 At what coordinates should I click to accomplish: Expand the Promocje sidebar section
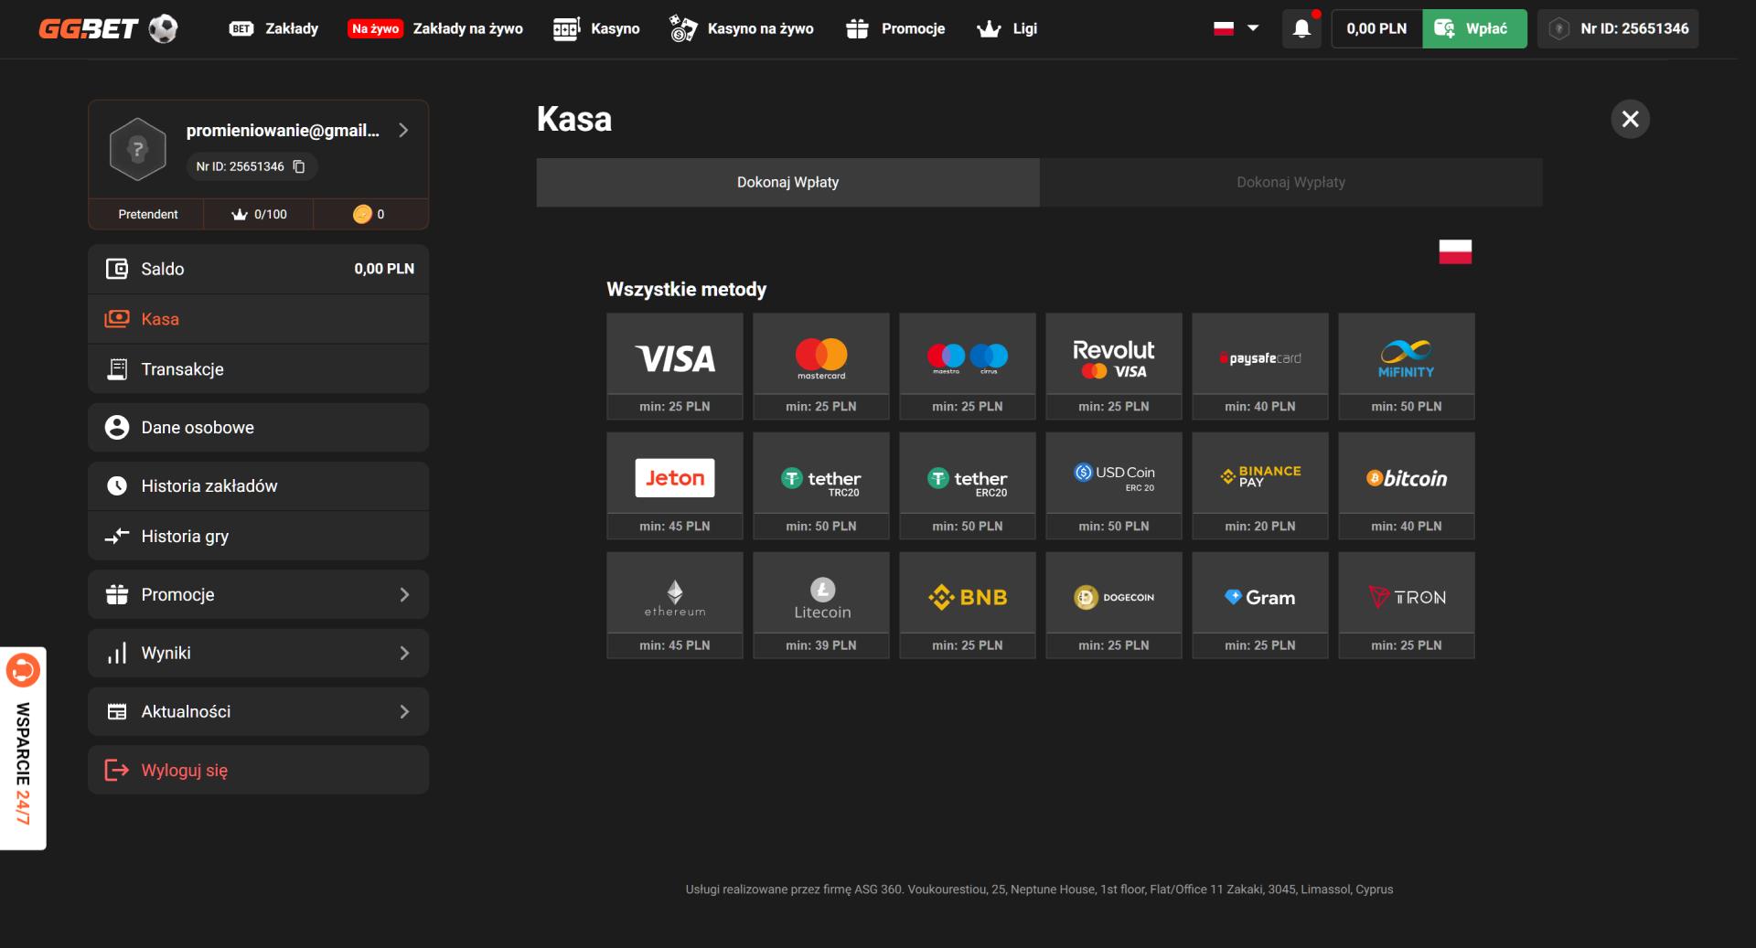(x=259, y=594)
